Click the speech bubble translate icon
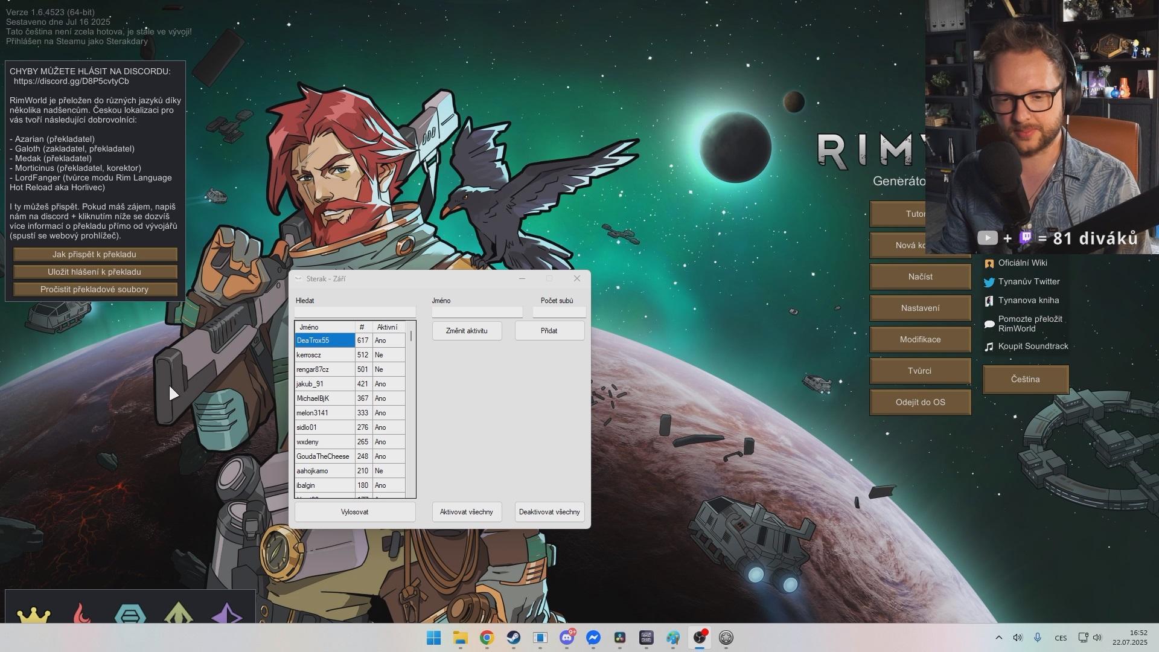The image size is (1159, 652). pyautogui.click(x=989, y=324)
